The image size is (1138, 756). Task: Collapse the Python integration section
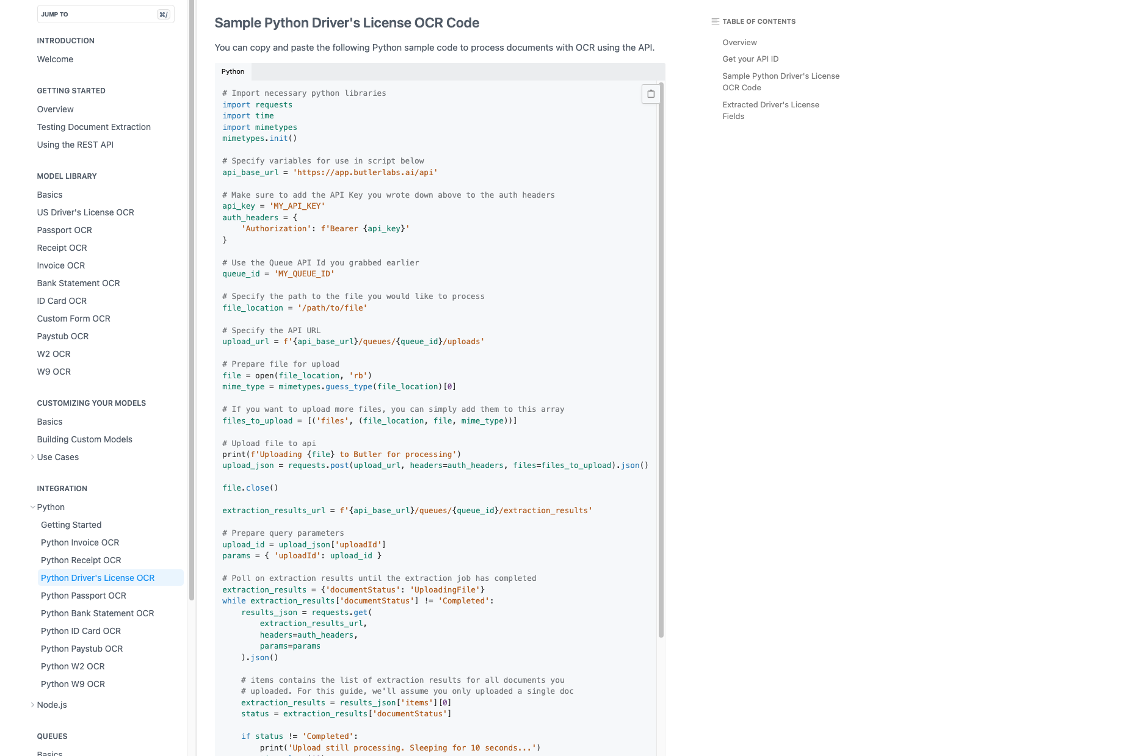tap(32, 507)
